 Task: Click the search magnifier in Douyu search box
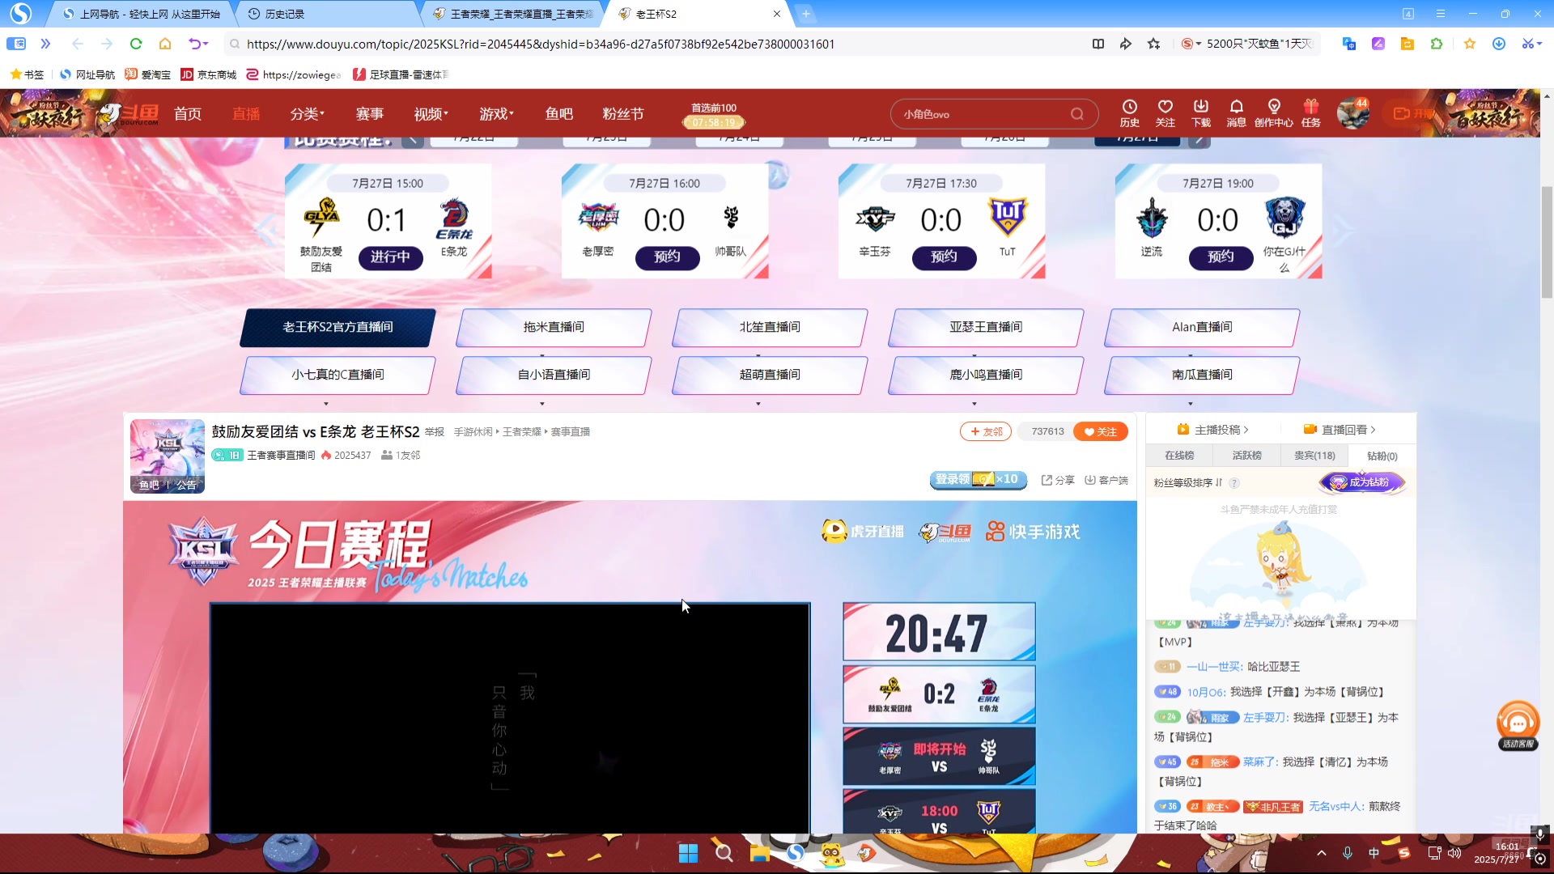[1076, 114]
